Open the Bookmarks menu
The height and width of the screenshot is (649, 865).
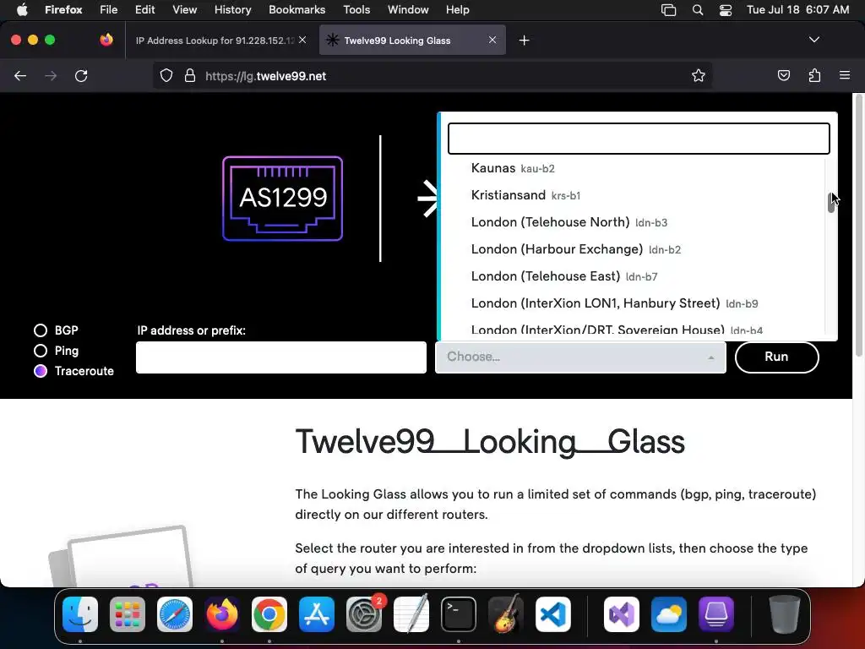[296, 9]
